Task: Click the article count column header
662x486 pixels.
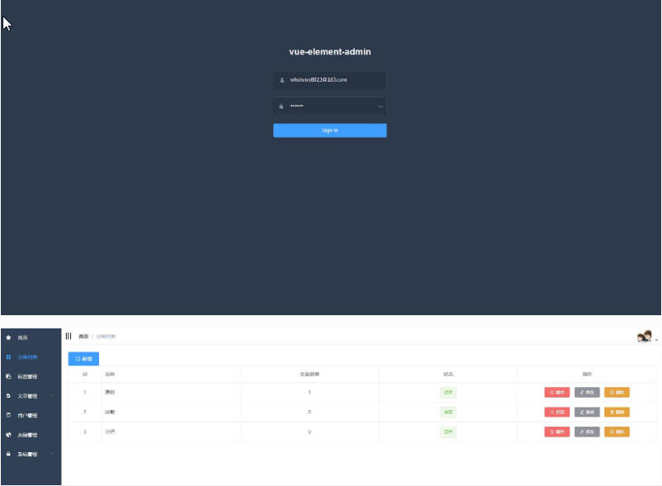Action: [310, 375]
